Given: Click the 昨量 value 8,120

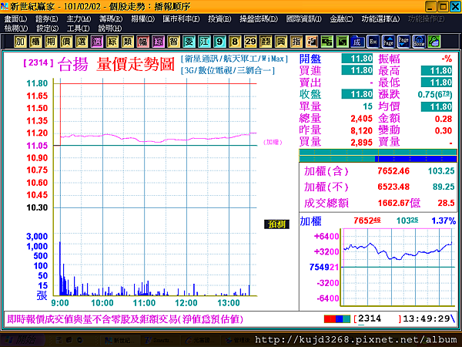Looking at the screenshot, I should point(362,131).
